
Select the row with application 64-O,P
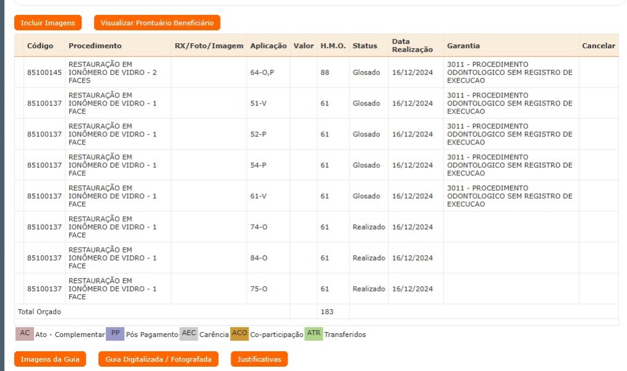[262, 72]
